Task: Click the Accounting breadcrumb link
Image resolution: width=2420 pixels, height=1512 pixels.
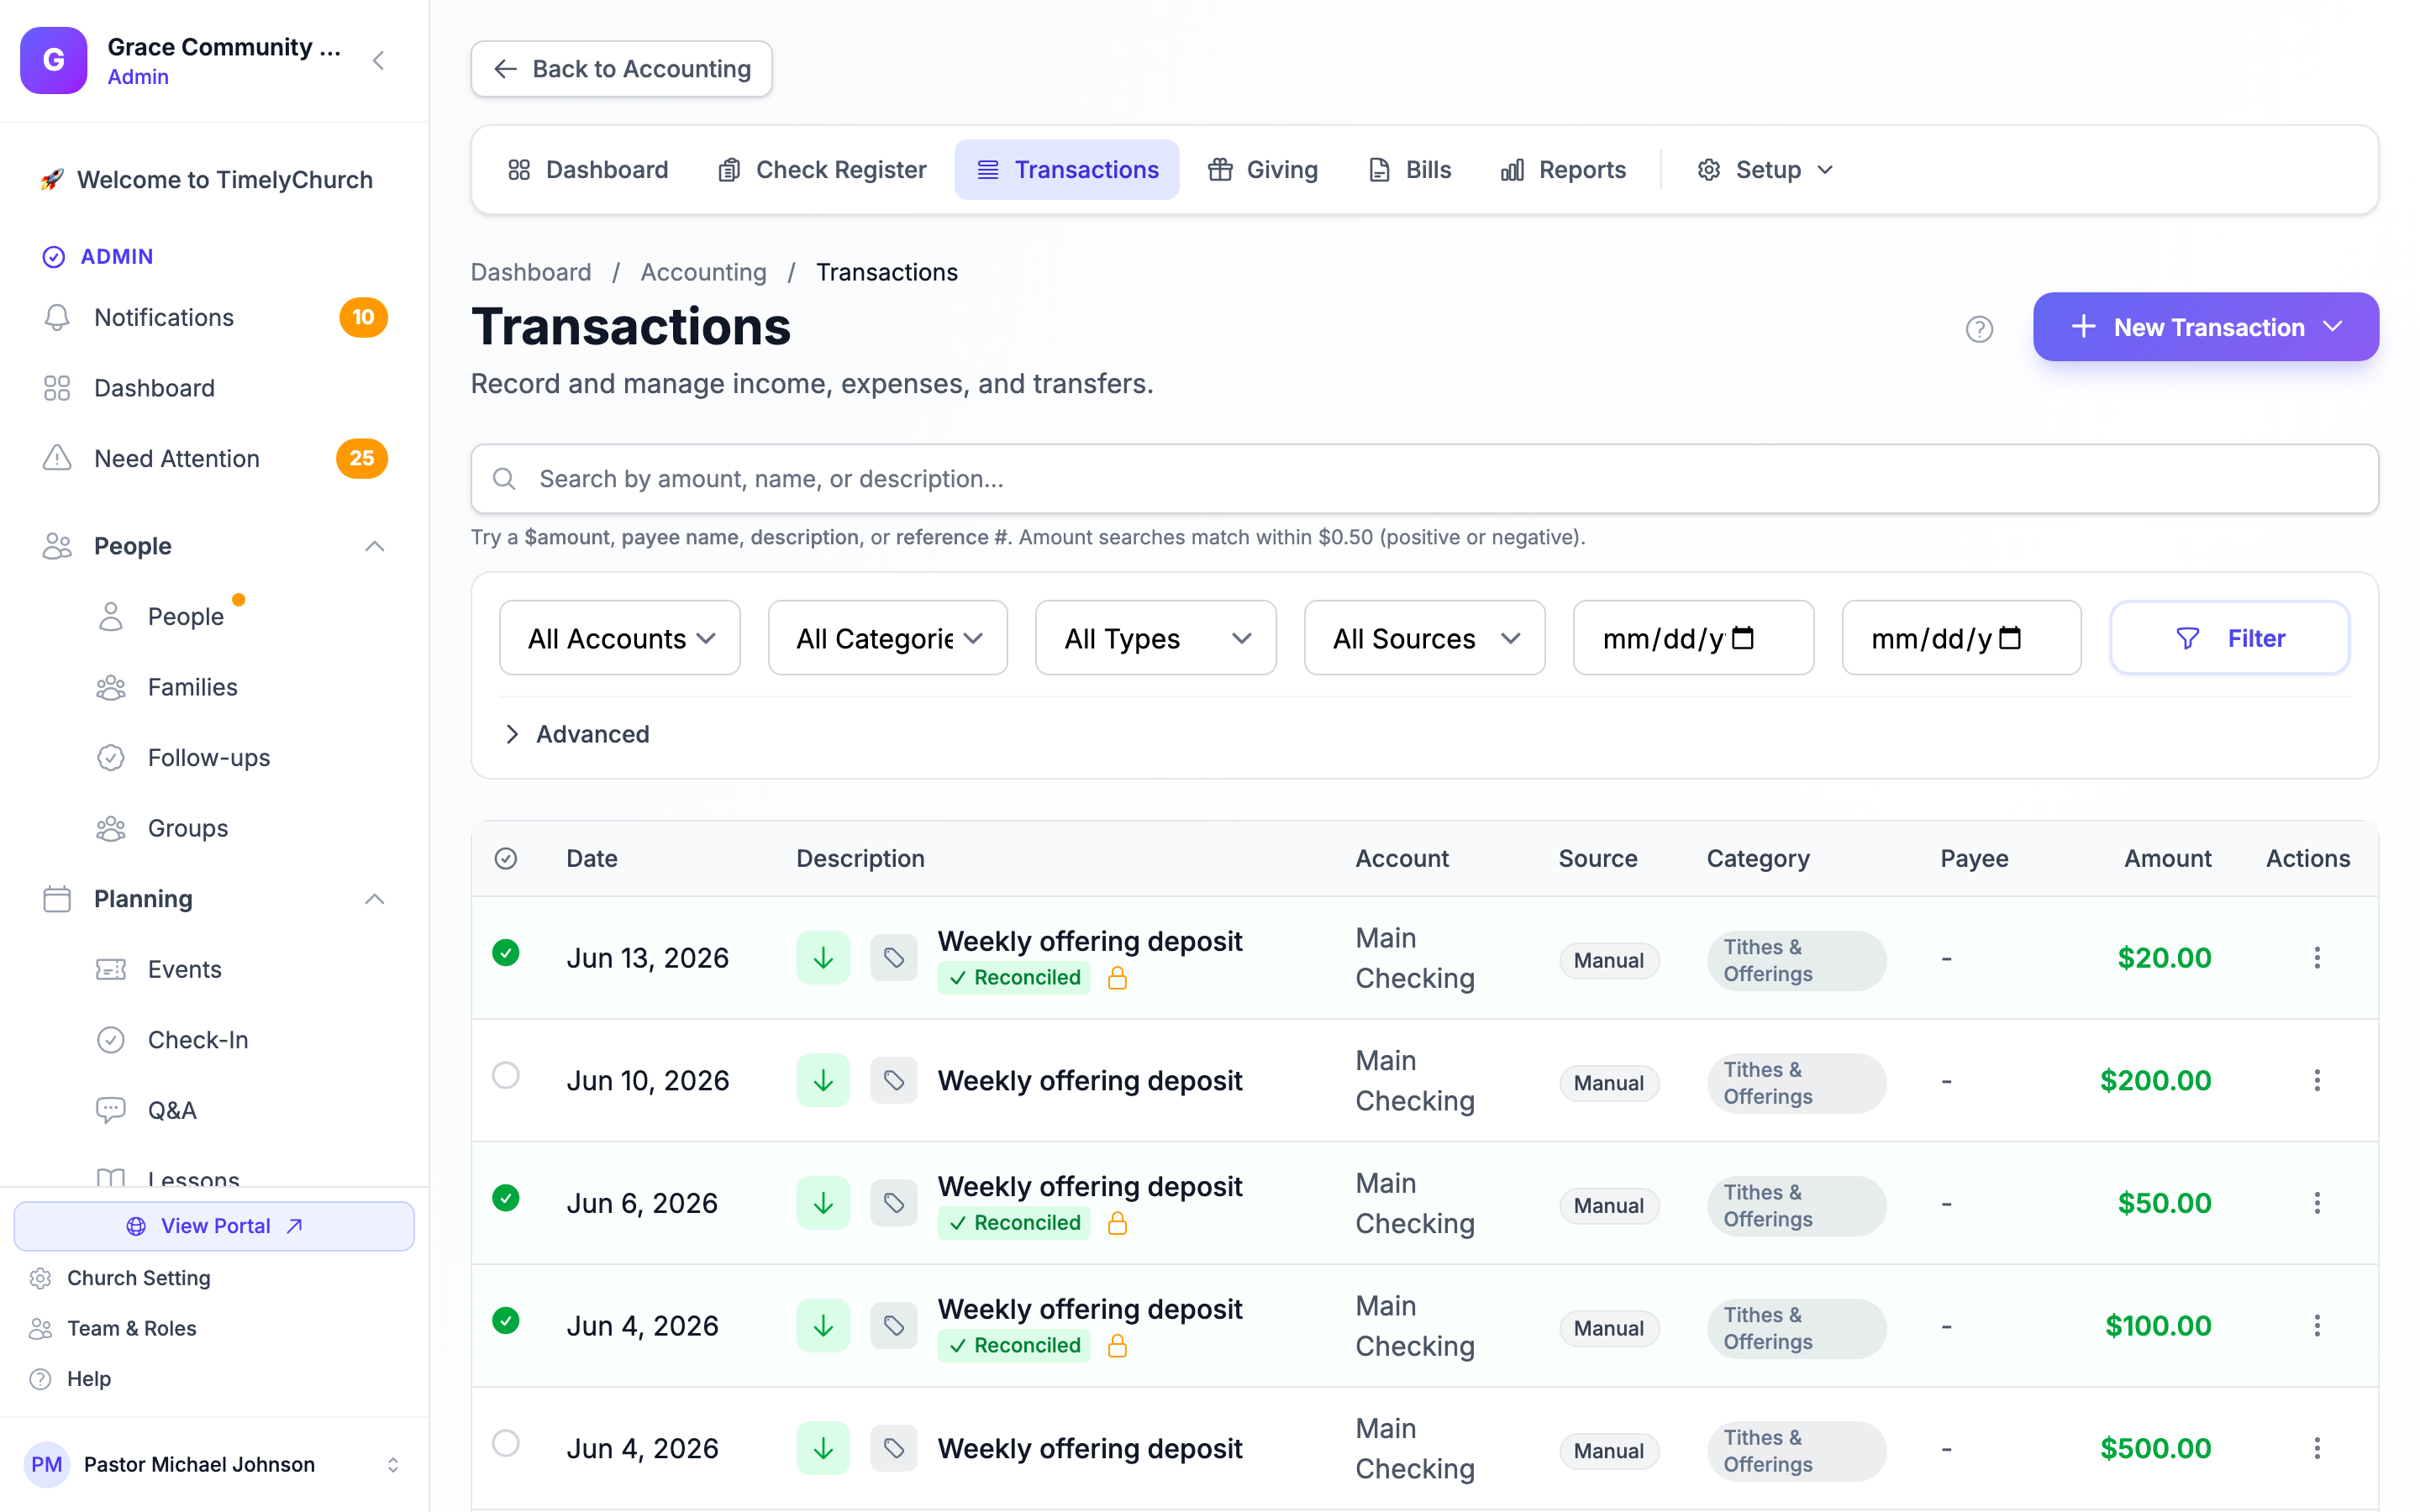Action: tap(703, 272)
